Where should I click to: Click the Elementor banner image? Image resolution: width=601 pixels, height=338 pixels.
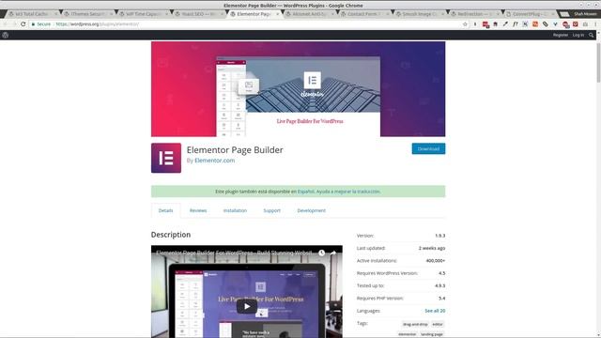pyautogui.click(x=299, y=89)
